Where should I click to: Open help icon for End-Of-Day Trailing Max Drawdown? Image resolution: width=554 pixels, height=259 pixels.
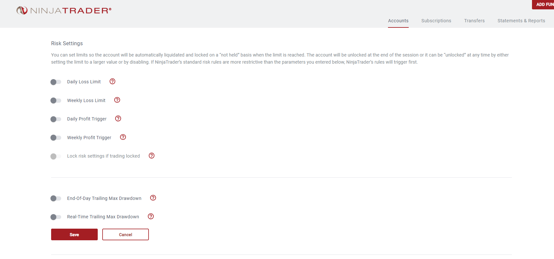(153, 198)
